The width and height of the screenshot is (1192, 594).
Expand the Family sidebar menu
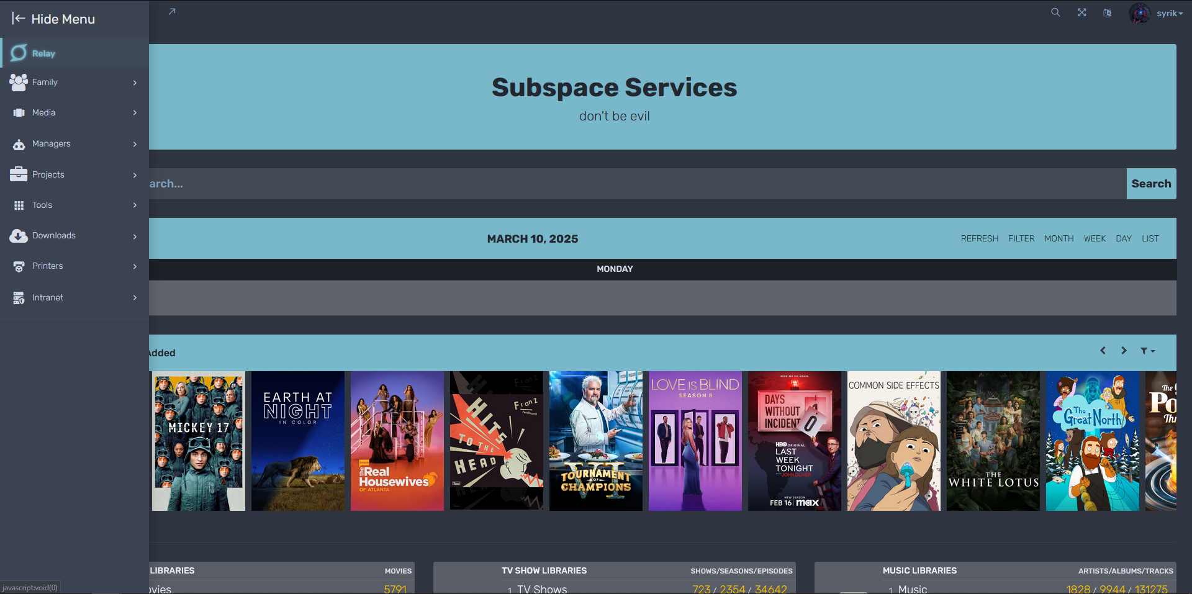(x=74, y=82)
